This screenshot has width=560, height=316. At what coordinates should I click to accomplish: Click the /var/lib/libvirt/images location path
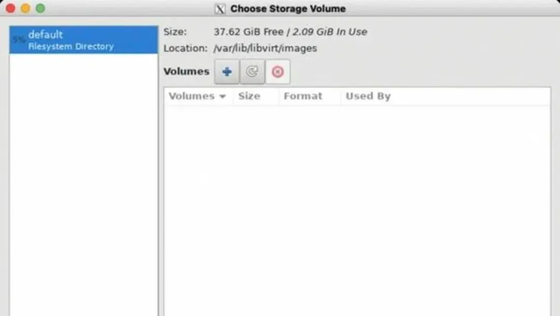coord(265,48)
